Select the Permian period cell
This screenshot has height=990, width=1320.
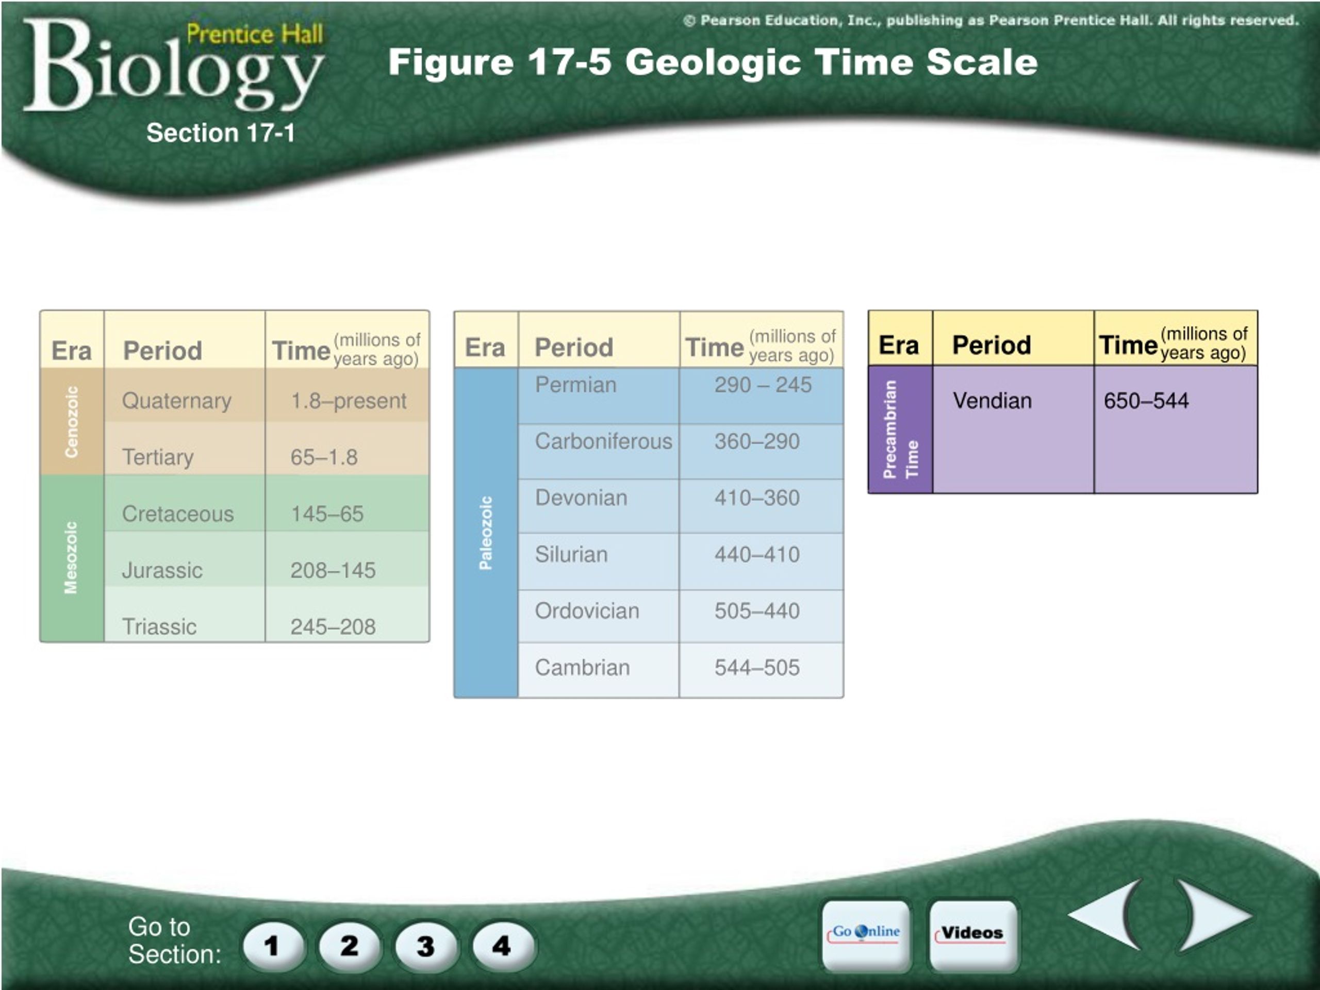(599, 395)
